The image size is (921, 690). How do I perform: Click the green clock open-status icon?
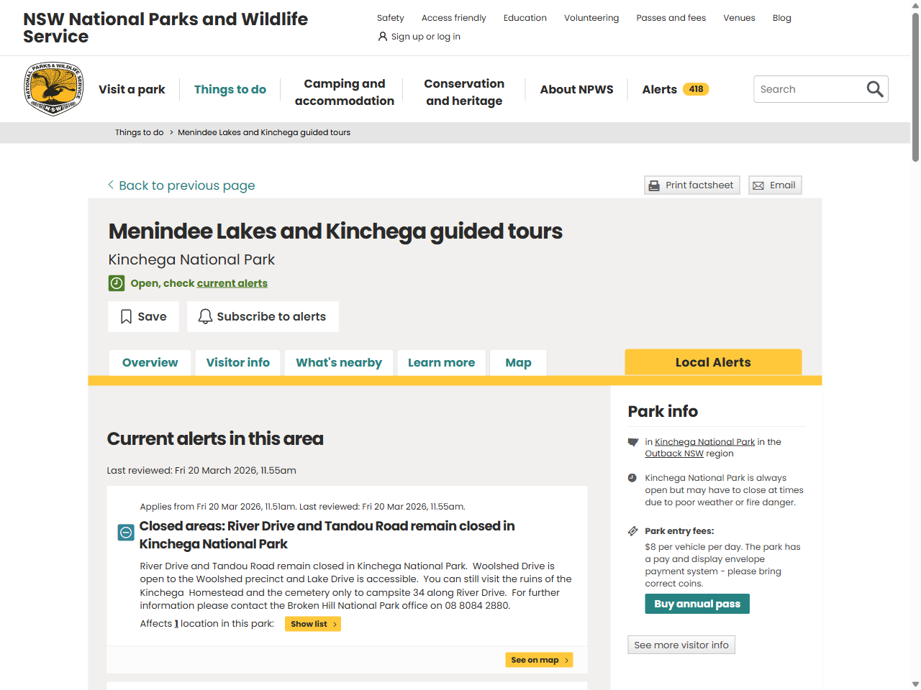[117, 283]
